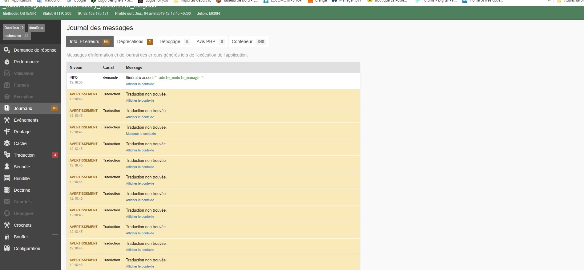Click the Dernières 10 button
The height and width of the screenshot is (270, 584).
14,28
